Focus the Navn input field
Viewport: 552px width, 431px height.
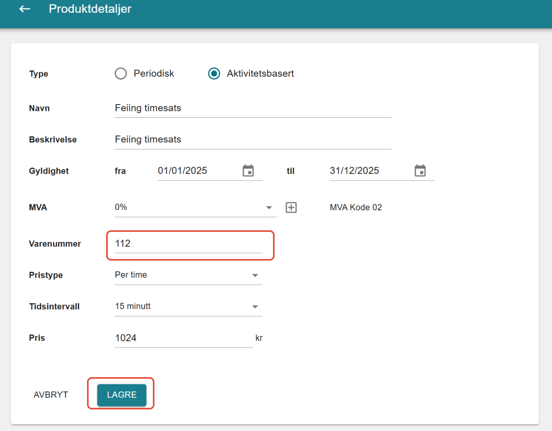point(253,108)
